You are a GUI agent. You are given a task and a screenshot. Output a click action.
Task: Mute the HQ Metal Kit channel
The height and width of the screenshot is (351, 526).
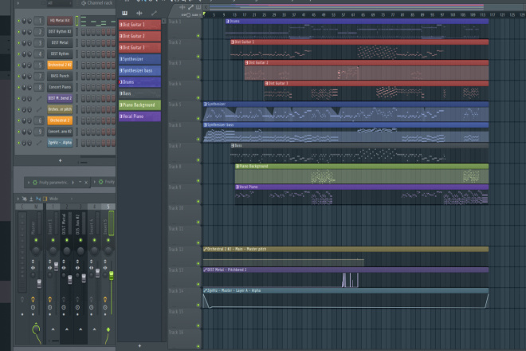[19, 21]
